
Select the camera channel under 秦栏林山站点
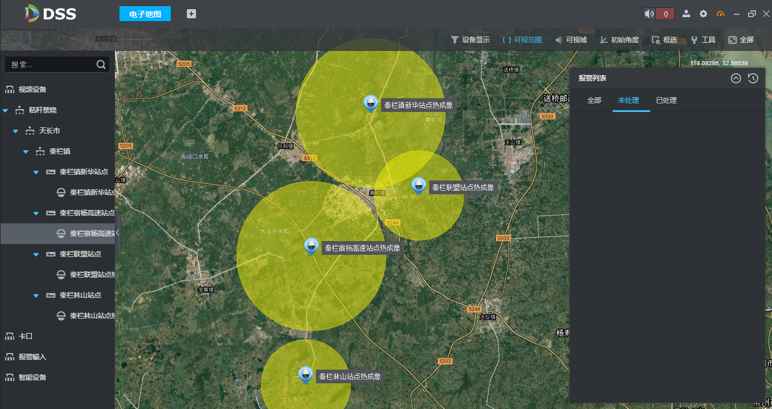click(x=86, y=316)
